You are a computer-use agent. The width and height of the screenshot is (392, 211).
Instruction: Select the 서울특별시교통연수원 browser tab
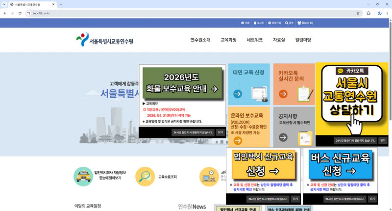(32, 4)
